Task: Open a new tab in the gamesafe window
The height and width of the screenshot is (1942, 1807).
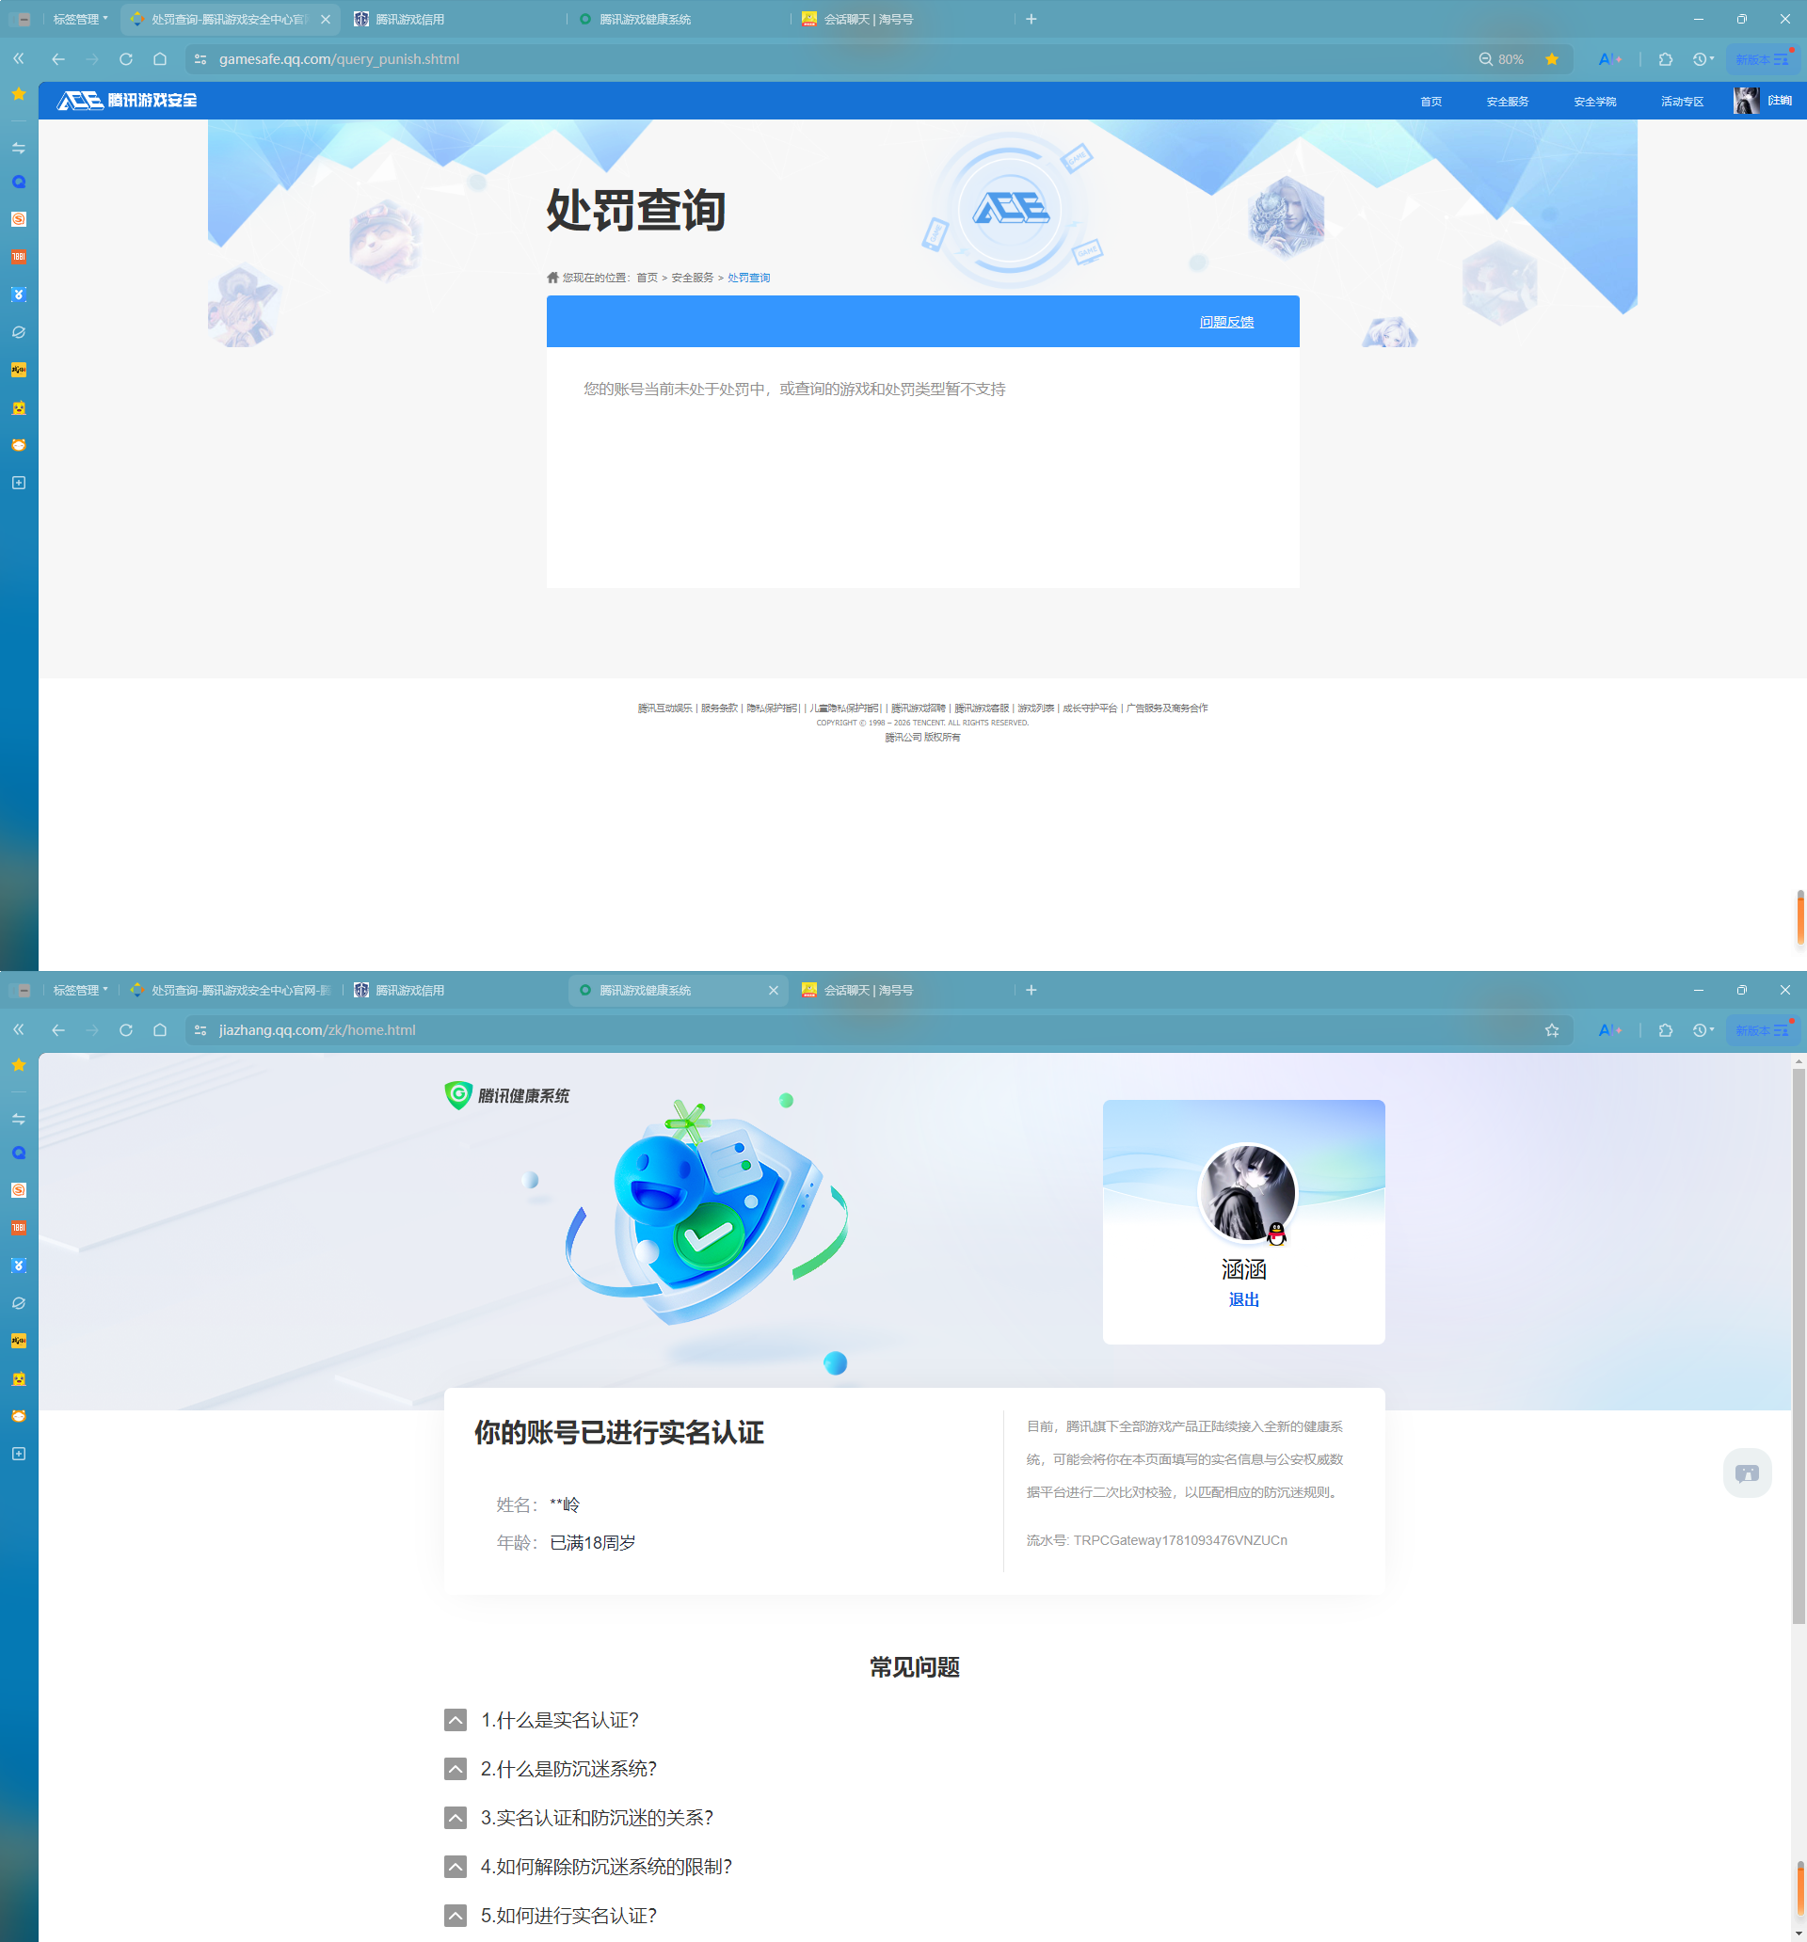Action: point(1031,20)
